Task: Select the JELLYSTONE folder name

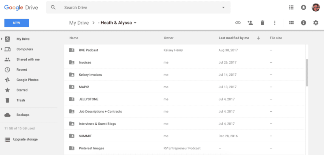Action: point(89,99)
